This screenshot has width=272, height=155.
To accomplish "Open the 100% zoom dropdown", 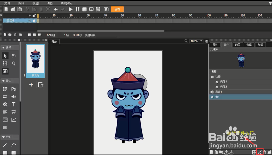I will pyautogui.click(x=196, y=41).
